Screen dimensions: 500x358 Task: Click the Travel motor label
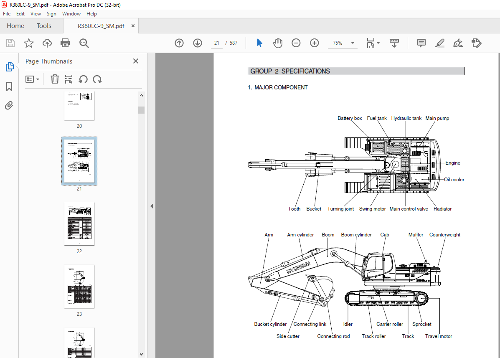click(439, 336)
